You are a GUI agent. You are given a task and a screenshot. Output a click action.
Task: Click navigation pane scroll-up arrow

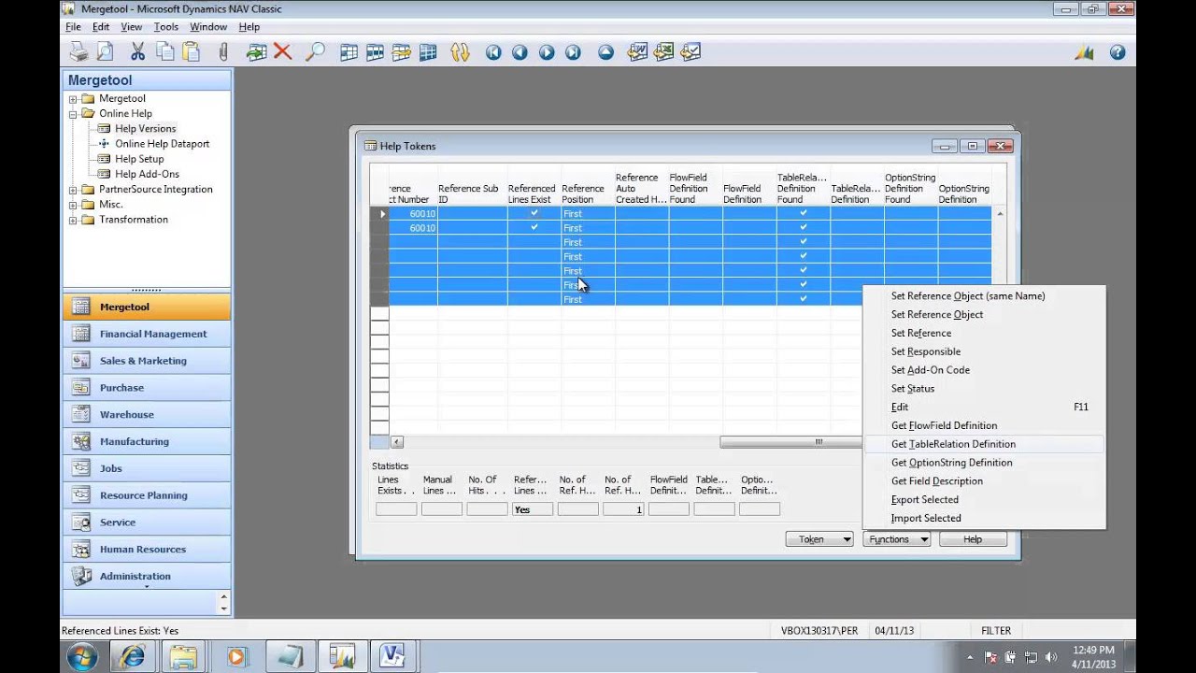[x=222, y=596]
